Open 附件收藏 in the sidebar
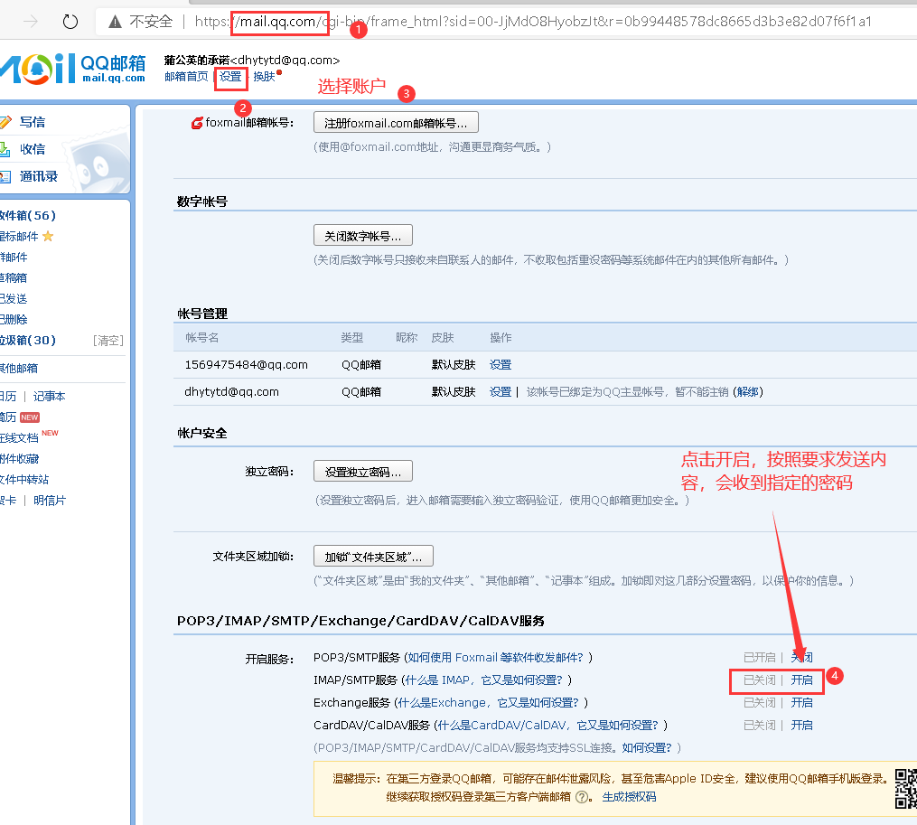 click(x=19, y=459)
